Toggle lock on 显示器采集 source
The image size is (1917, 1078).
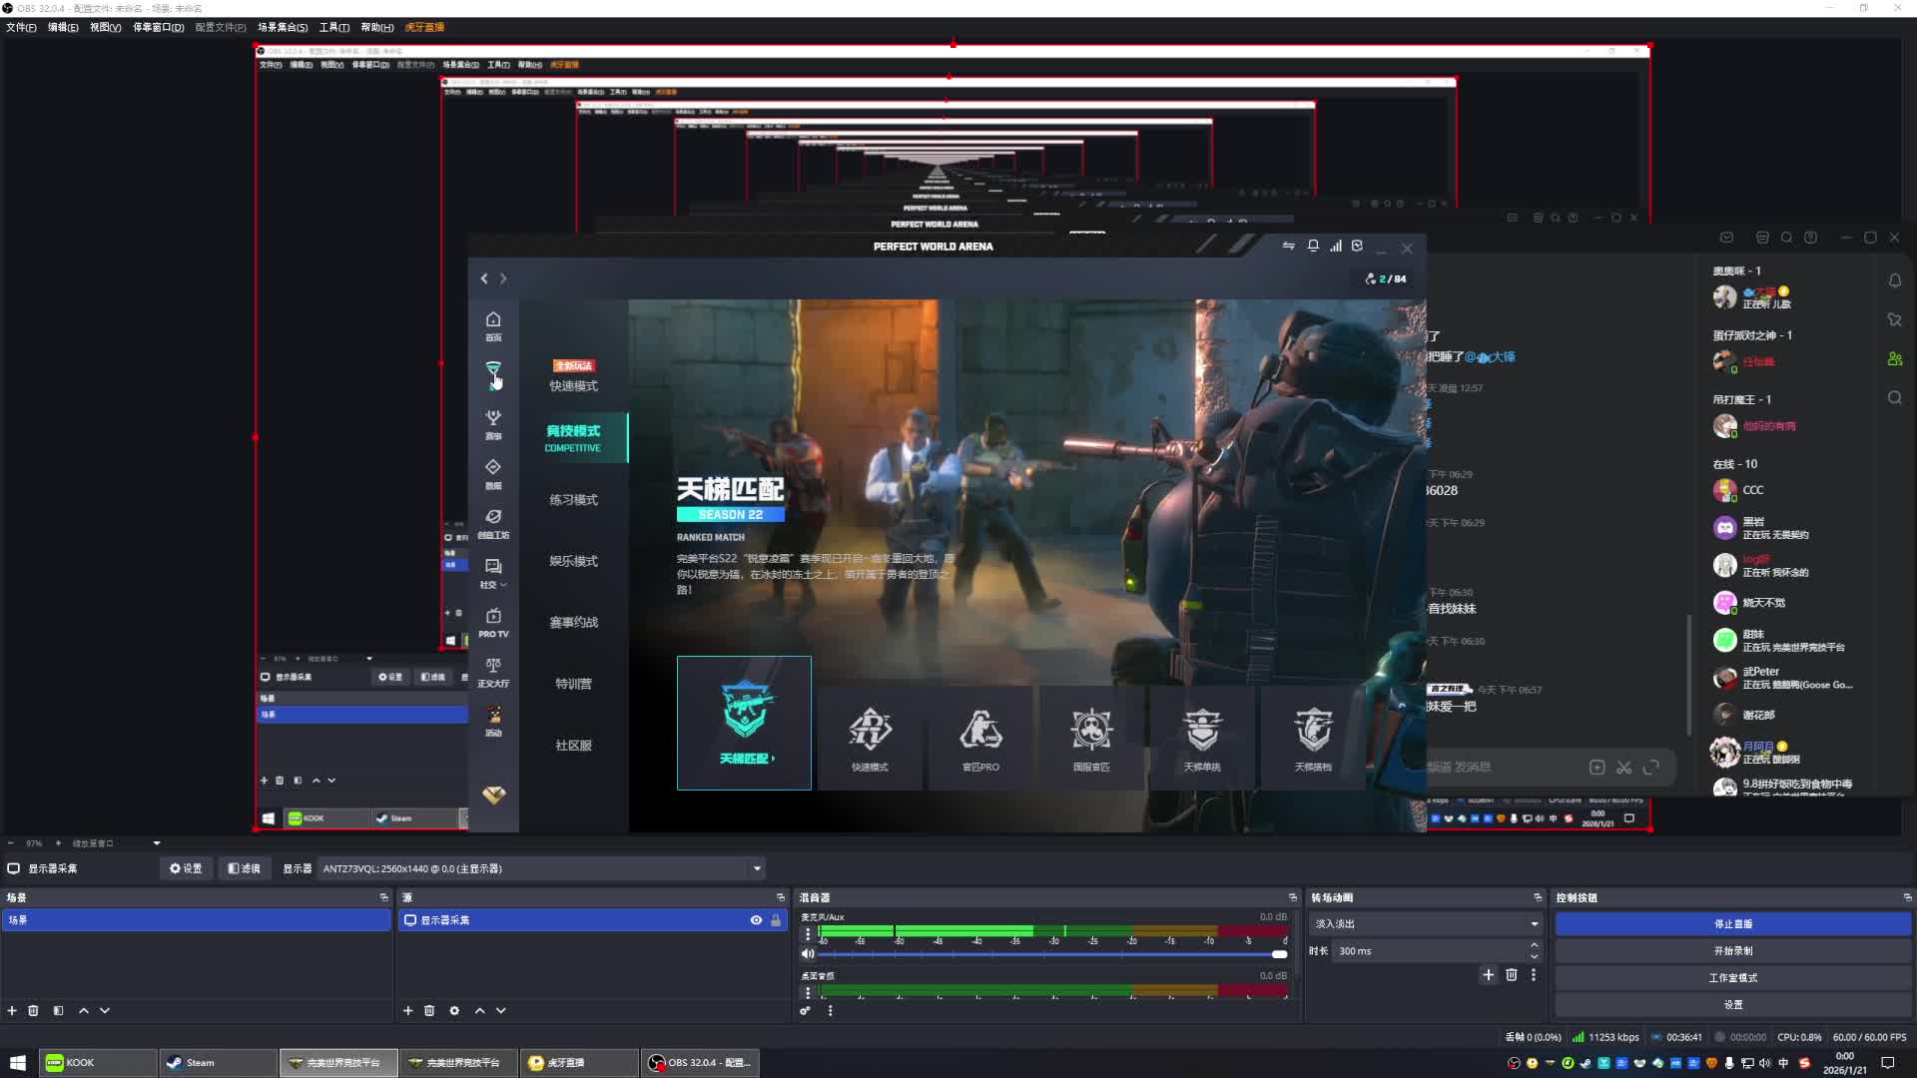click(x=776, y=920)
